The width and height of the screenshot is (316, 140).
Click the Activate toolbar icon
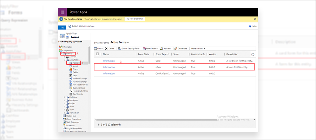point(162,48)
